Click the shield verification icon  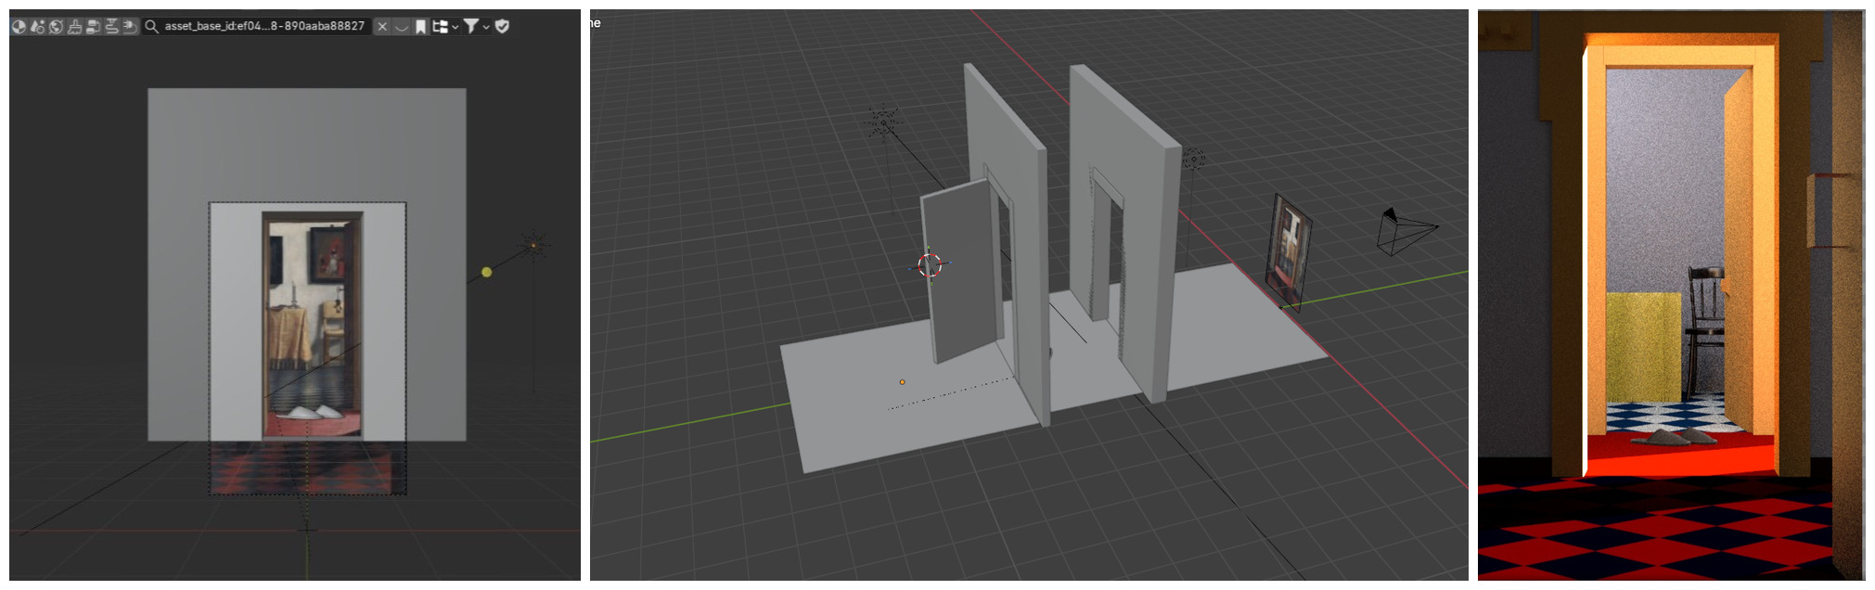(502, 27)
